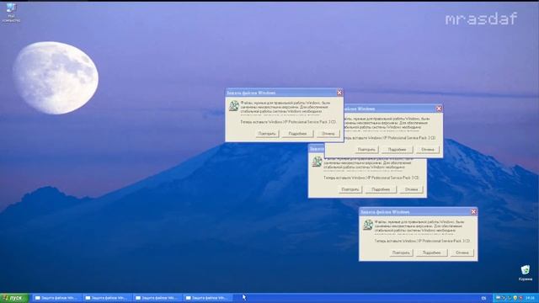The width and height of the screenshot is (539, 303).
Task: Activate the first Защита файлов taskbar button
Action: tap(56, 298)
